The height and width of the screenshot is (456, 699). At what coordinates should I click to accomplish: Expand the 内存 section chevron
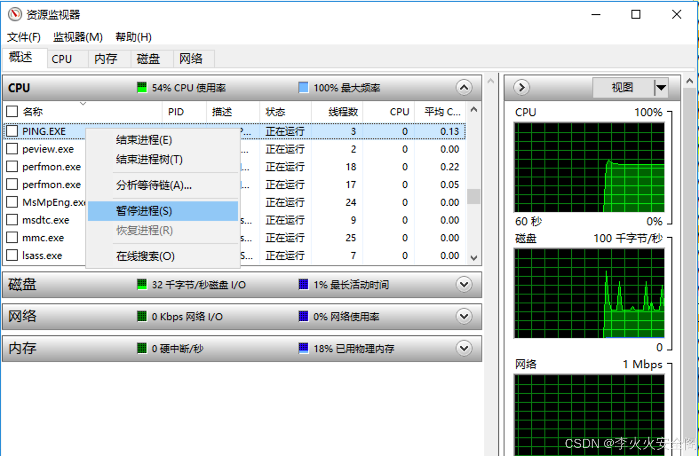[464, 348]
